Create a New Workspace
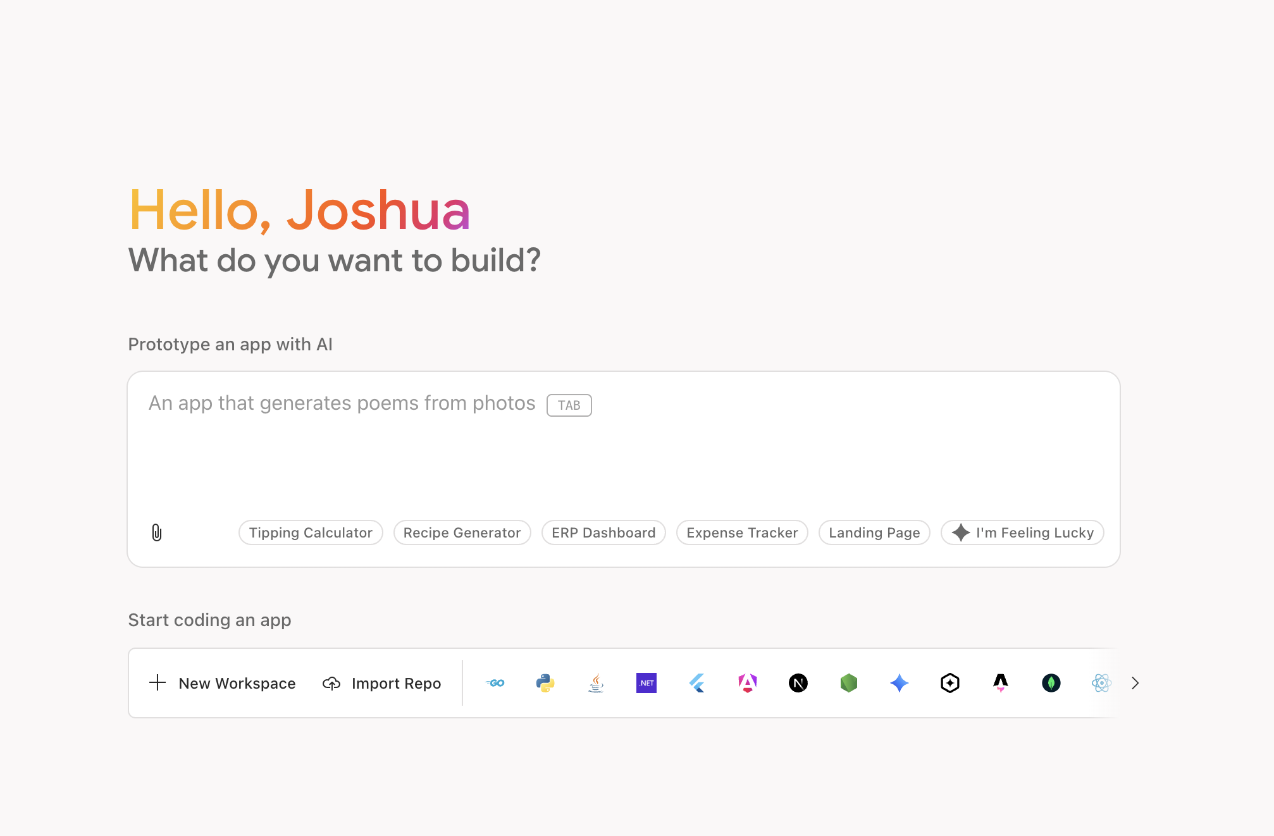This screenshot has height=836, width=1274. 221,683
